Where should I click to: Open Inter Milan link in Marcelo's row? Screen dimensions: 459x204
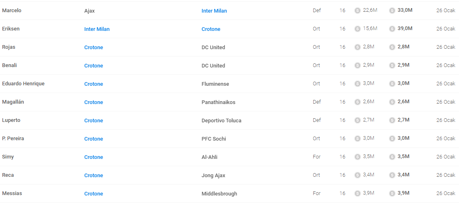coord(214,11)
